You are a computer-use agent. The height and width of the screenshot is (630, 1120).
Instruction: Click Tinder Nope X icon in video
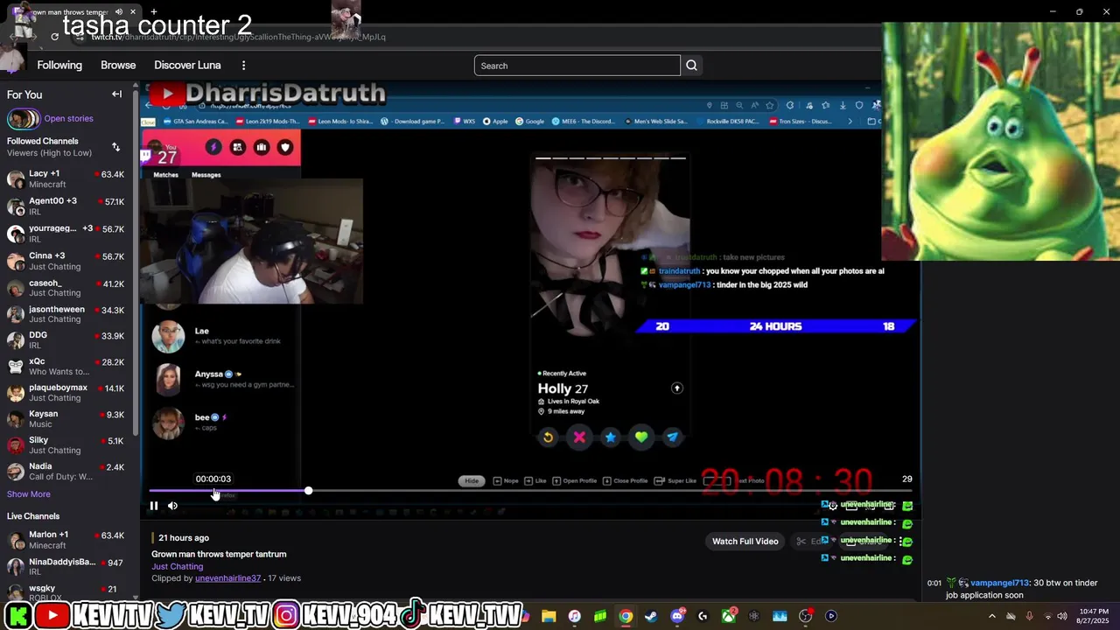point(579,437)
